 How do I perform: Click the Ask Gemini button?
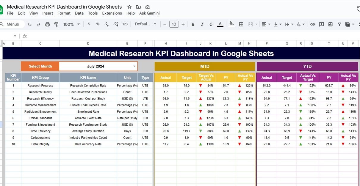[x=149, y=13]
